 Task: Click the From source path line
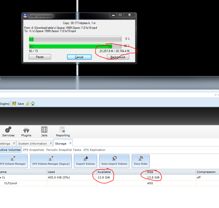61,28
